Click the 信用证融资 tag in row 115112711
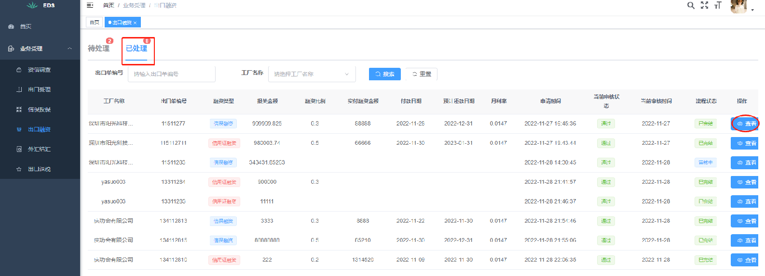This screenshot has height=276, width=765. click(224, 143)
